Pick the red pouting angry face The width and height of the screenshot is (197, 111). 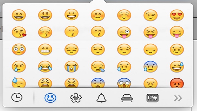coord(177,83)
